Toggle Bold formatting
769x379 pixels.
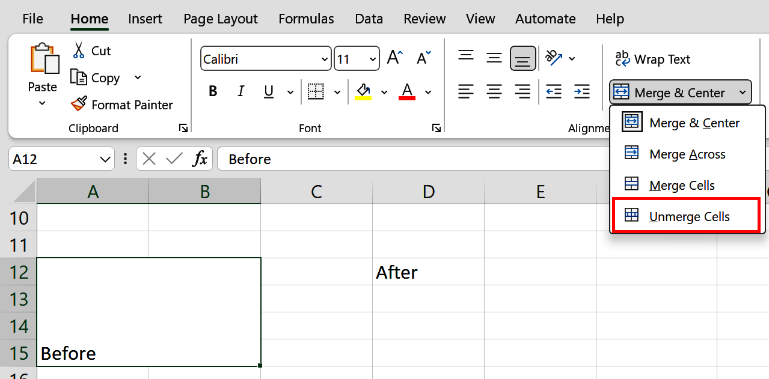point(212,91)
